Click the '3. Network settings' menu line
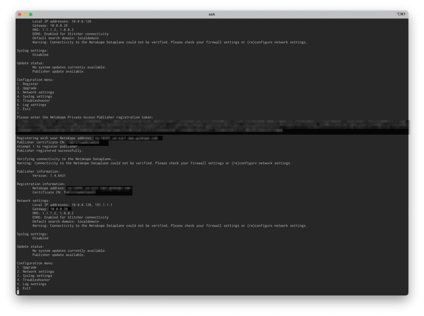Viewport: 424px width, 316px height. pos(35,92)
